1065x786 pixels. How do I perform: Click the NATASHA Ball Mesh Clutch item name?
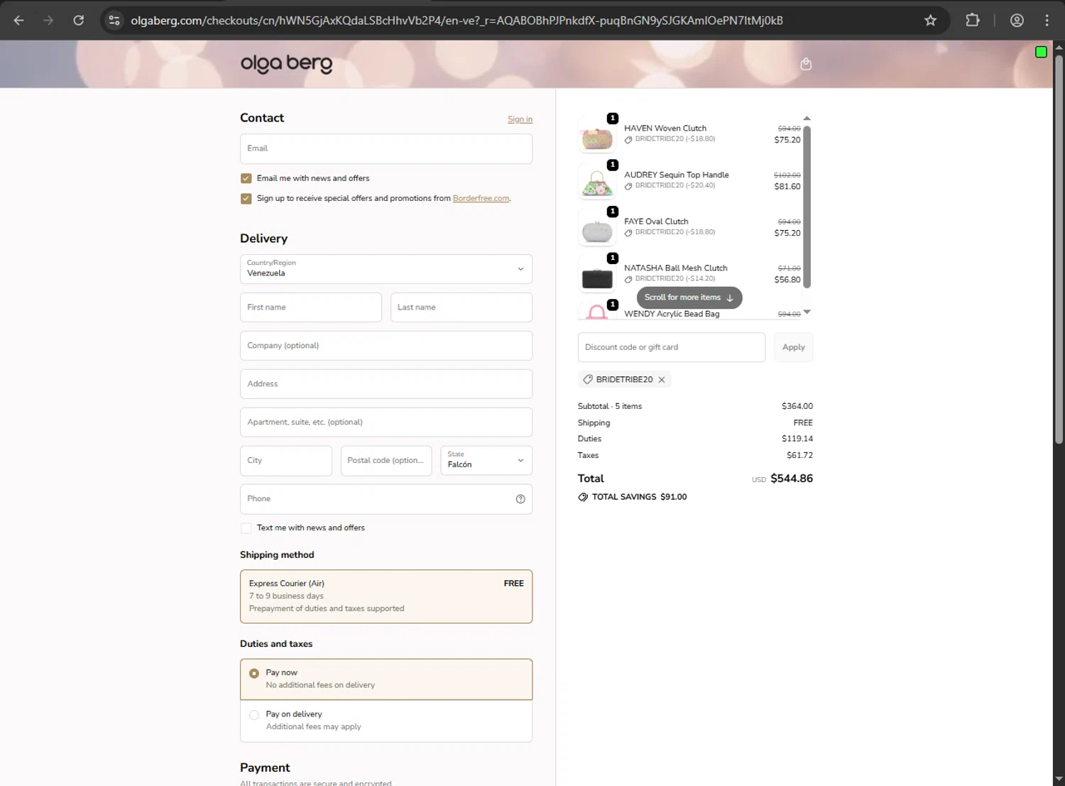click(676, 268)
